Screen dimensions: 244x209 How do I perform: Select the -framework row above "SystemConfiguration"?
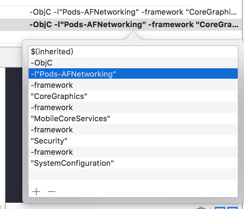[133, 152]
